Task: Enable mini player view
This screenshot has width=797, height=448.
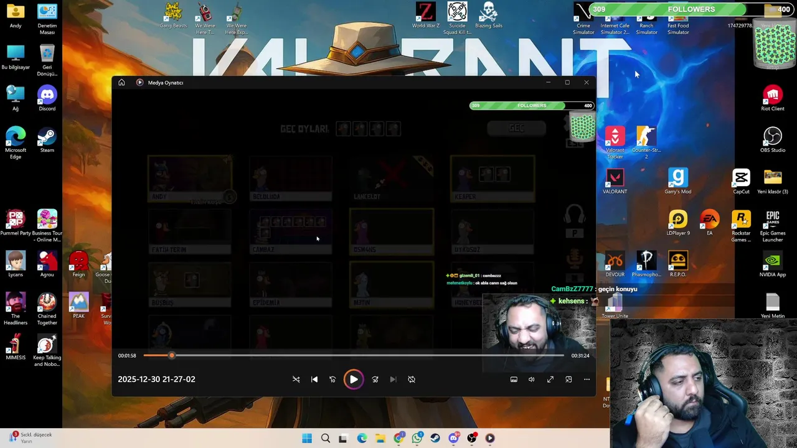Action: (x=568, y=380)
